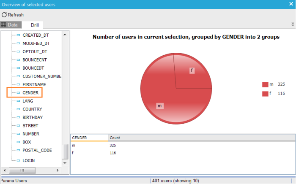Click the field icon beside POSTAL_CODE
The height and width of the screenshot is (184, 296).
pos(18,150)
